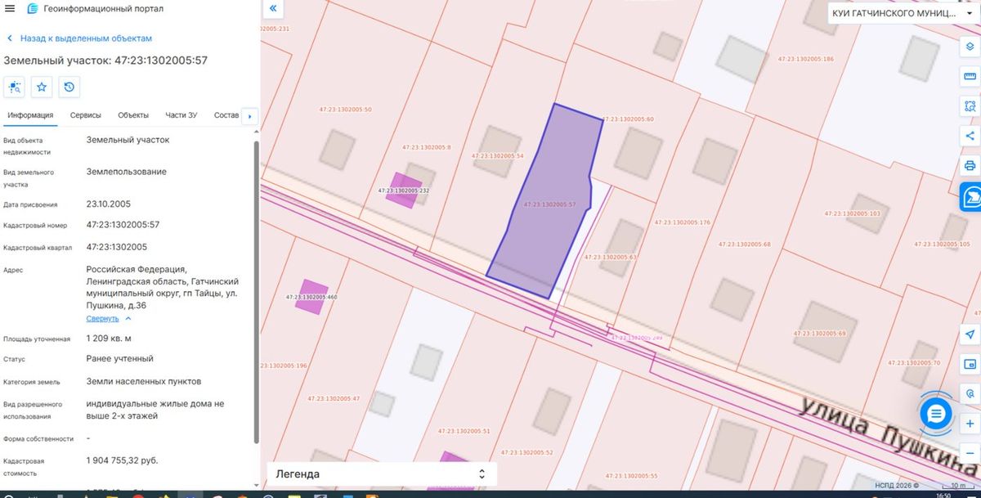981x498 pixels.
Task: Open the Сервисы tab
Action: pos(86,115)
